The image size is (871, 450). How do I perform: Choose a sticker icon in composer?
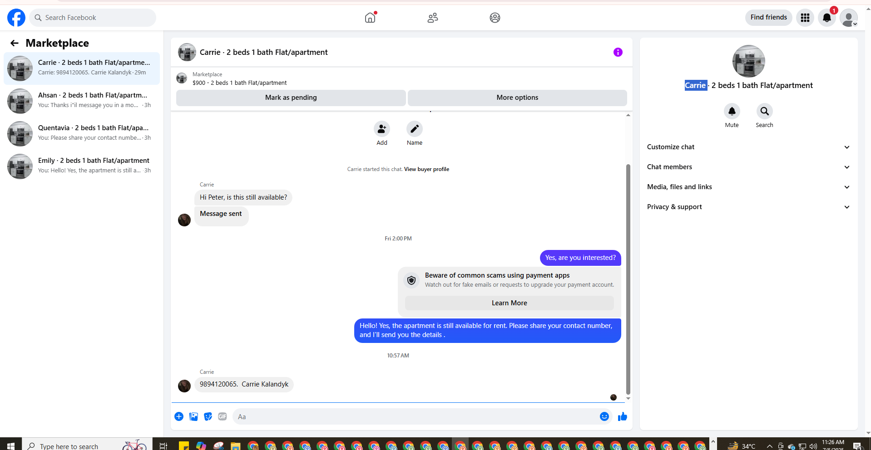[x=208, y=416]
